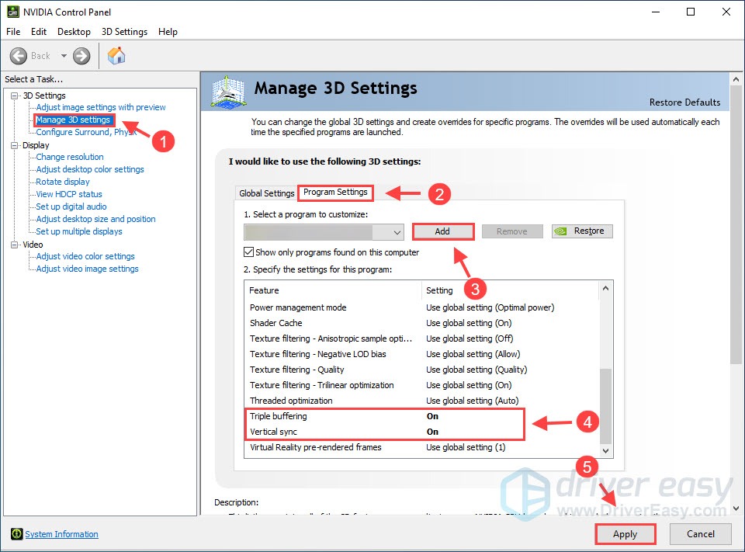The height and width of the screenshot is (552, 745).
Task: Click the 'Use global setting (Optimal power)' value
Action: 490,307
